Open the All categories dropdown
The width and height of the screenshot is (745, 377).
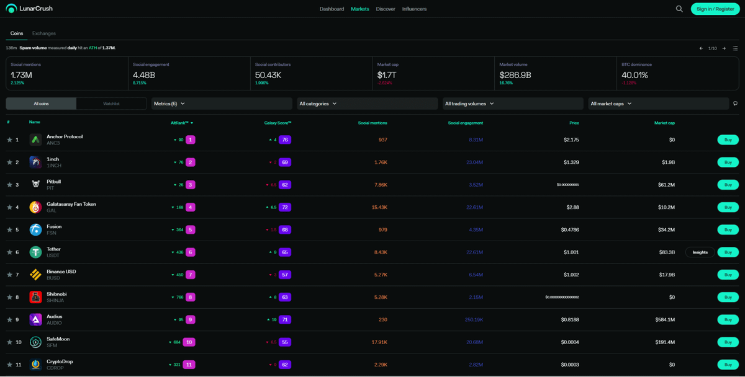pos(366,104)
